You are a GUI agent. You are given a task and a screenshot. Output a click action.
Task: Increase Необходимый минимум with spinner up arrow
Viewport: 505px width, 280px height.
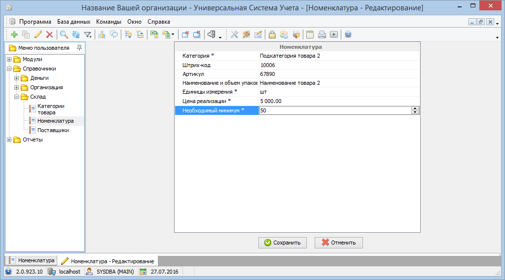[x=415, y=109]
